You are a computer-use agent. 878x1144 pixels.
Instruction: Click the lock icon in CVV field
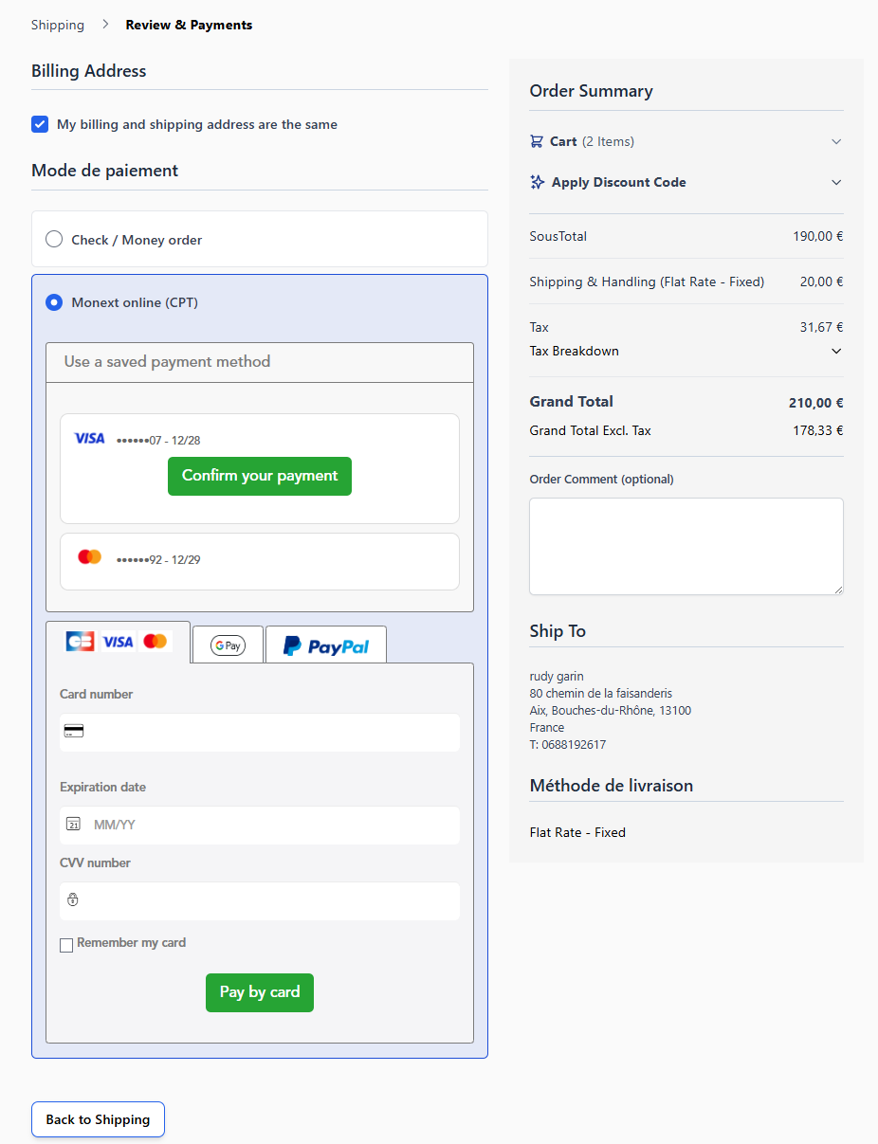pyautogui.click(x=73, y=899)
